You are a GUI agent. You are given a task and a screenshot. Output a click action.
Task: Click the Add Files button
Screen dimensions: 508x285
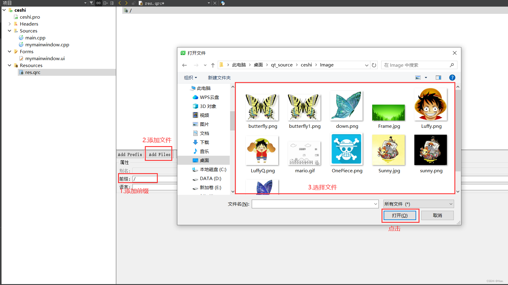[x=160, y=155]
